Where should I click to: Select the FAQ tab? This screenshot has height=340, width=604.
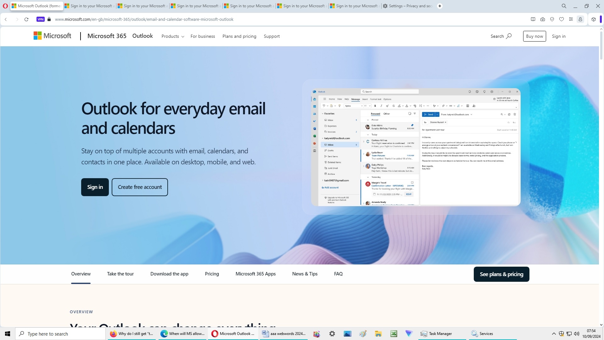(338, 274)
